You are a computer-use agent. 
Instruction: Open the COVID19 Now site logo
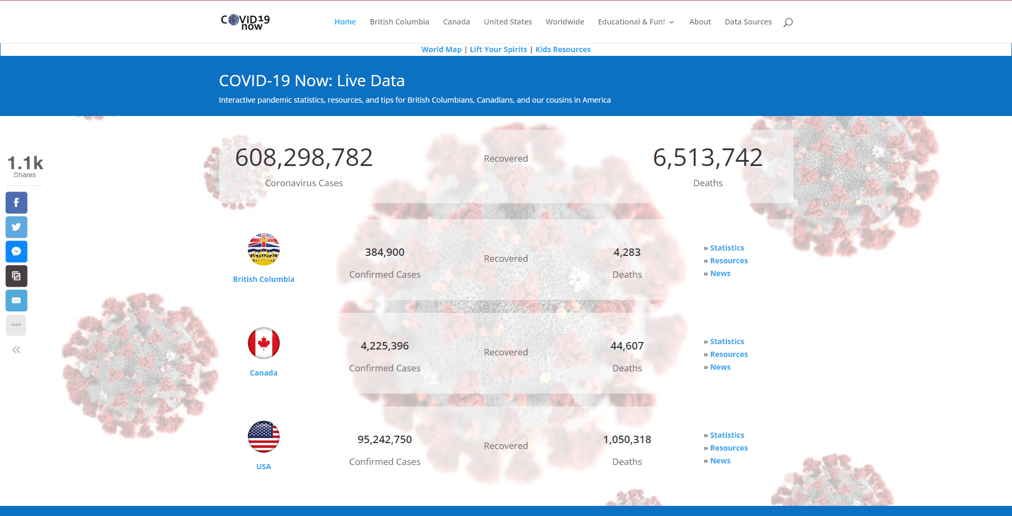245,22
